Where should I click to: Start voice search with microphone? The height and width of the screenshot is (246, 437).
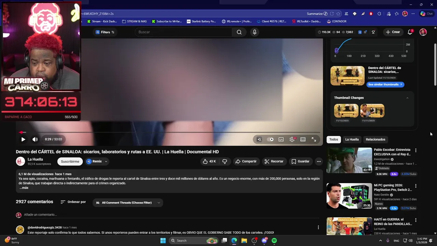pos(254,32)
